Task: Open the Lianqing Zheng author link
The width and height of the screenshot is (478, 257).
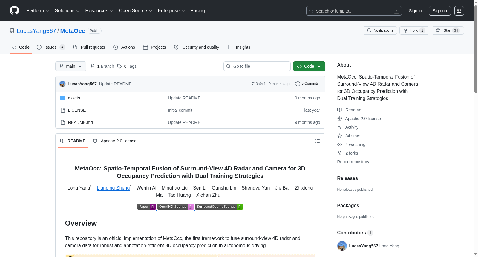Action: [x=113, y=188]
